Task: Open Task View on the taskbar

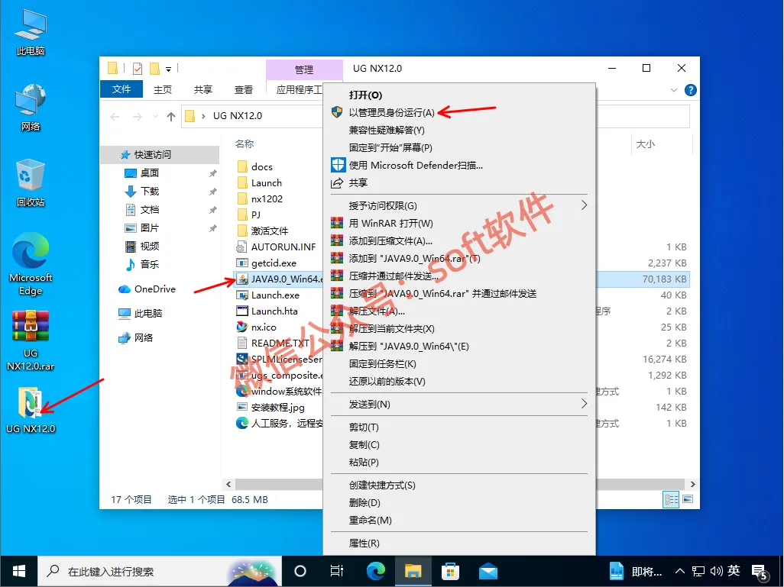Action: coord(337,571)
